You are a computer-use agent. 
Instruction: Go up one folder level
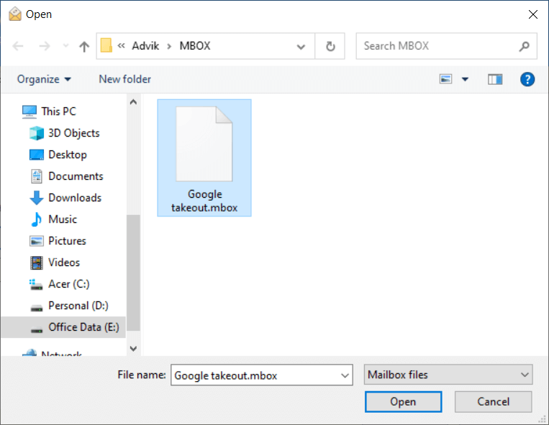pyautogui.click(x=84, y=46)
